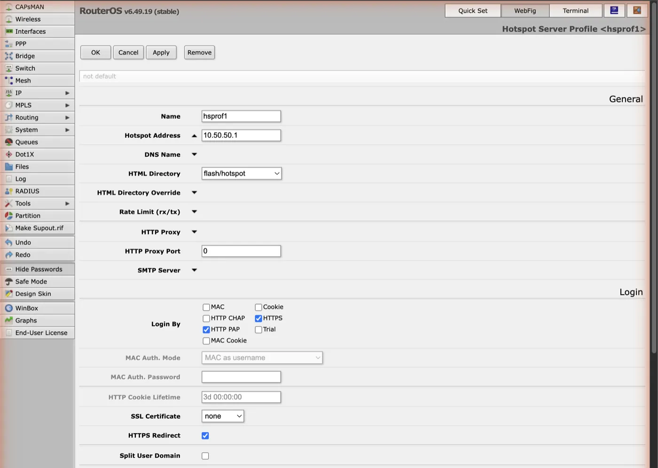Image resolution: width=658 pixels, height=468 pixels.
Task: Enable MAC Cookie login checkbox
Action: click(x=206, y=341)
